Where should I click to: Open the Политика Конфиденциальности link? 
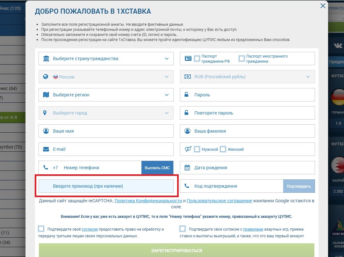pyautogui.click(x=148, y=201)
